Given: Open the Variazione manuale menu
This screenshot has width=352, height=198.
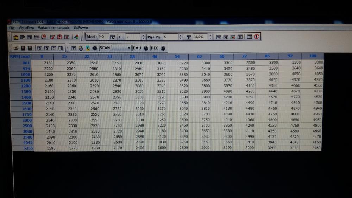Looking at the screenshot, I should click(54, 27).
